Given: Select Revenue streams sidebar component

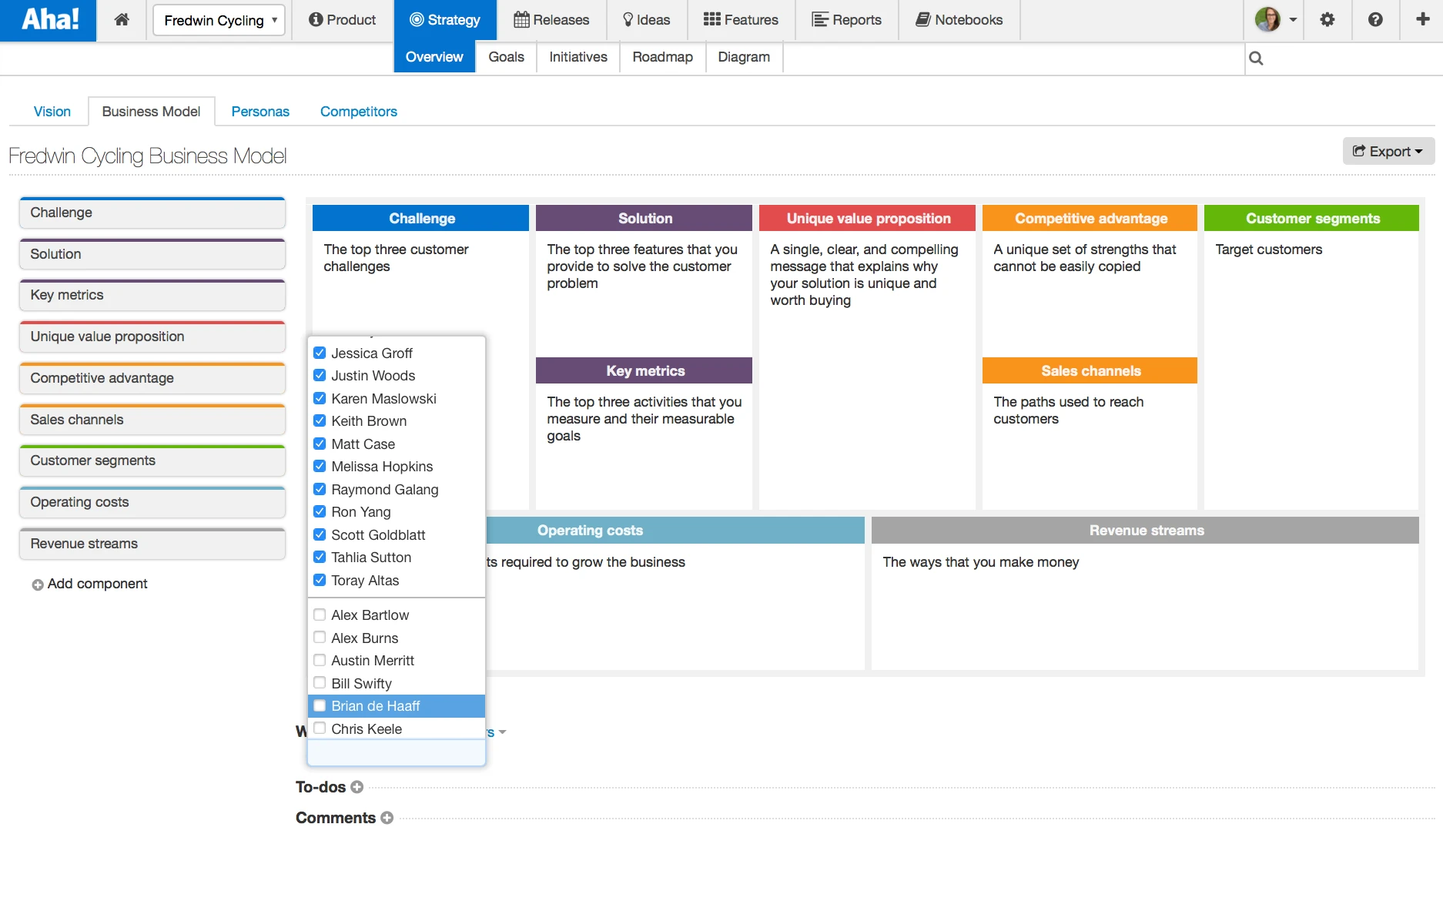Looking at the screenshot, I should point(152,544).
